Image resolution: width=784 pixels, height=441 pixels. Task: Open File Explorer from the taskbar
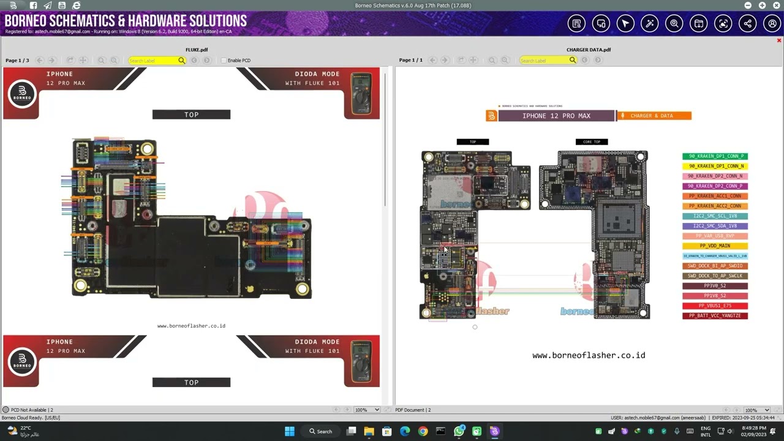369,431
